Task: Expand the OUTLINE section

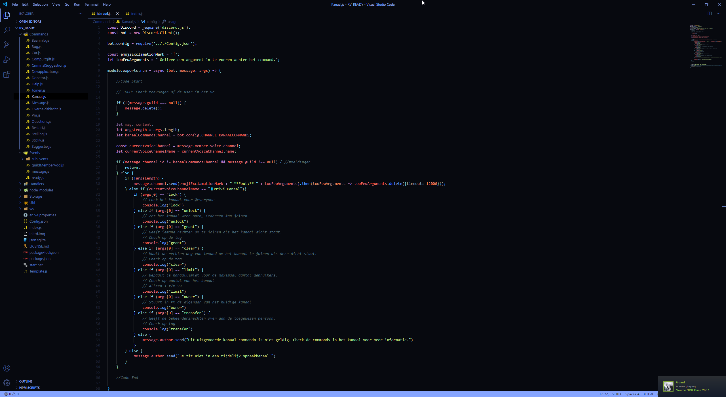Action: 26,381
